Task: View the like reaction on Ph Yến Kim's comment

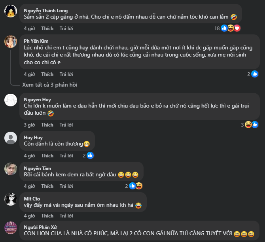Action: (255, 74)
